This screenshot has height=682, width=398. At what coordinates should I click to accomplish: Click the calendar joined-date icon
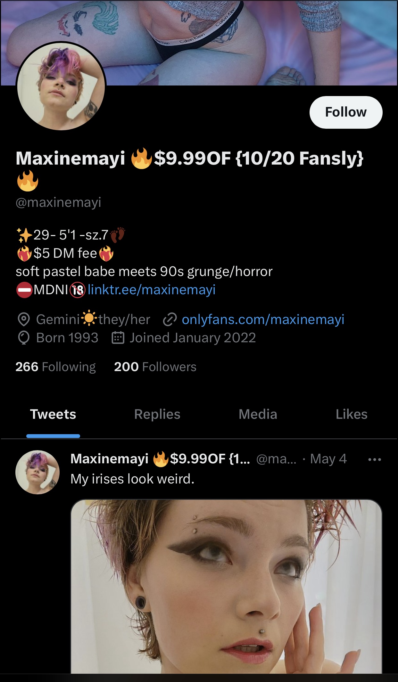[x=118, y=338]
